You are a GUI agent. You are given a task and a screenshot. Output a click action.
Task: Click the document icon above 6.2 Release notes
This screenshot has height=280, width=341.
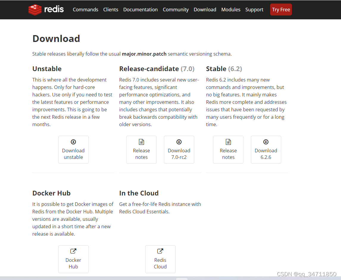coord(228,142)
